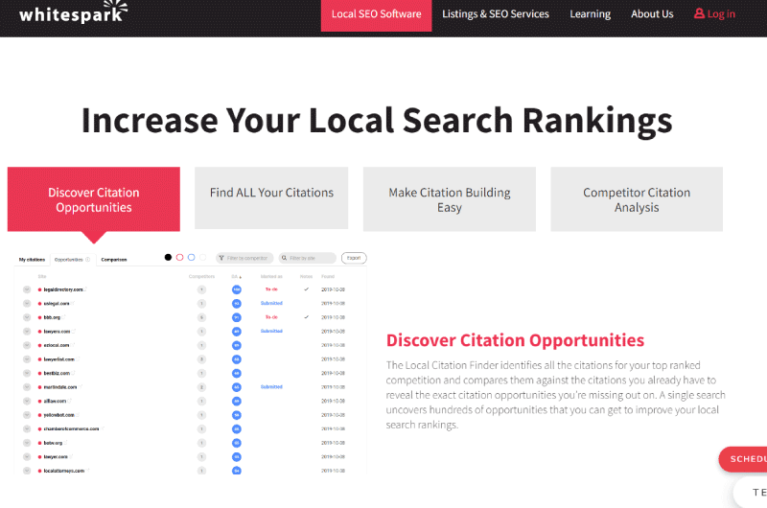Expand the martindale.com row
This screenshot has width=767, height=508.
(27, 387)
